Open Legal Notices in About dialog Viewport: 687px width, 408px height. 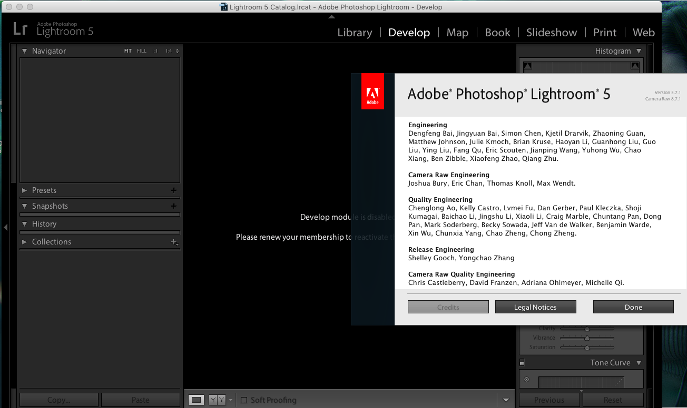(x=535, y=307)
